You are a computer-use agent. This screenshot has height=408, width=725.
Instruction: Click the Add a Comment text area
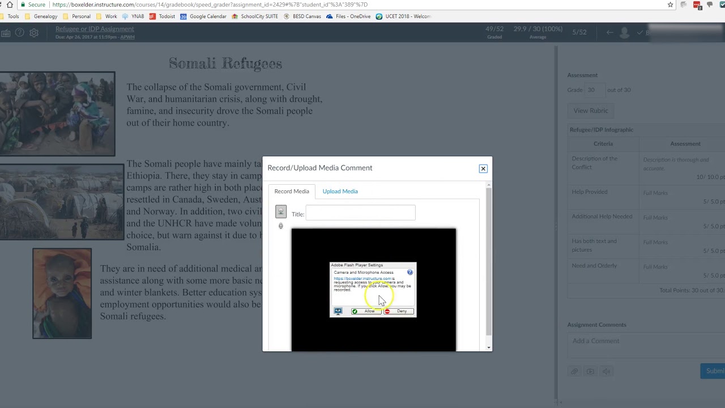[x=646, y=346]
